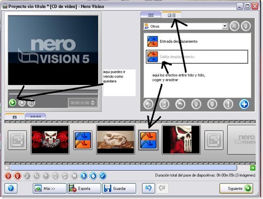Open the camera tab above timeline
Screen dimensions: 263x199
[15, 117]
